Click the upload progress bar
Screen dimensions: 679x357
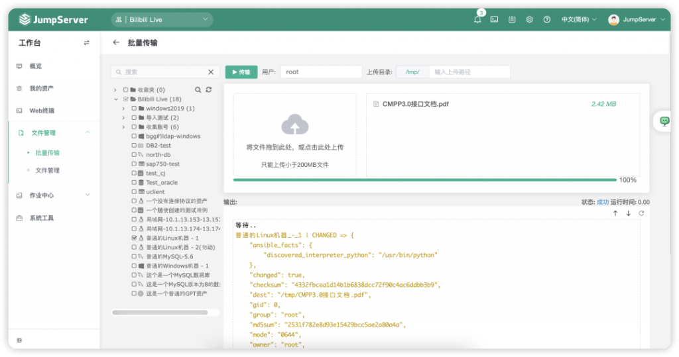pyautogui.click(x=424, y=179)
